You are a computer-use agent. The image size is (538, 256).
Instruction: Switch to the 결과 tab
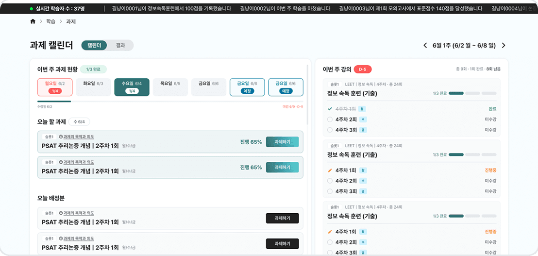(x=120, y=45)
